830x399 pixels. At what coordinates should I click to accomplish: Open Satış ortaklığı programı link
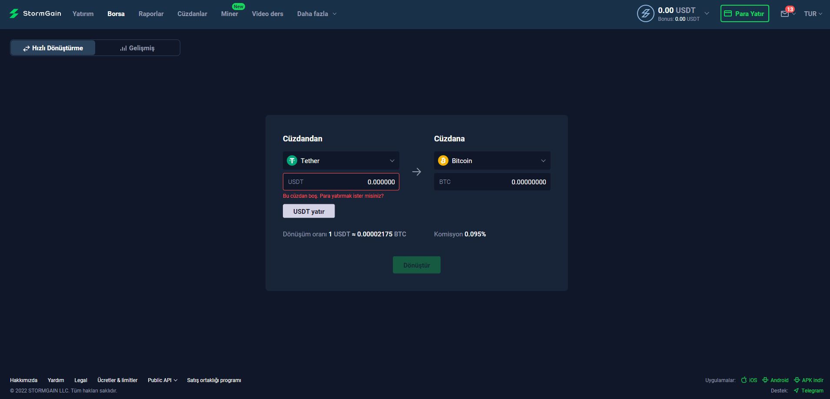coord(214,380)
